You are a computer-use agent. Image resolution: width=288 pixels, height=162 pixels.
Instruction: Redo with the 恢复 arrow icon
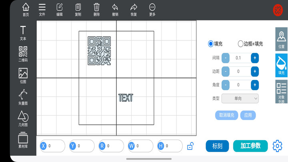(134, 10)
